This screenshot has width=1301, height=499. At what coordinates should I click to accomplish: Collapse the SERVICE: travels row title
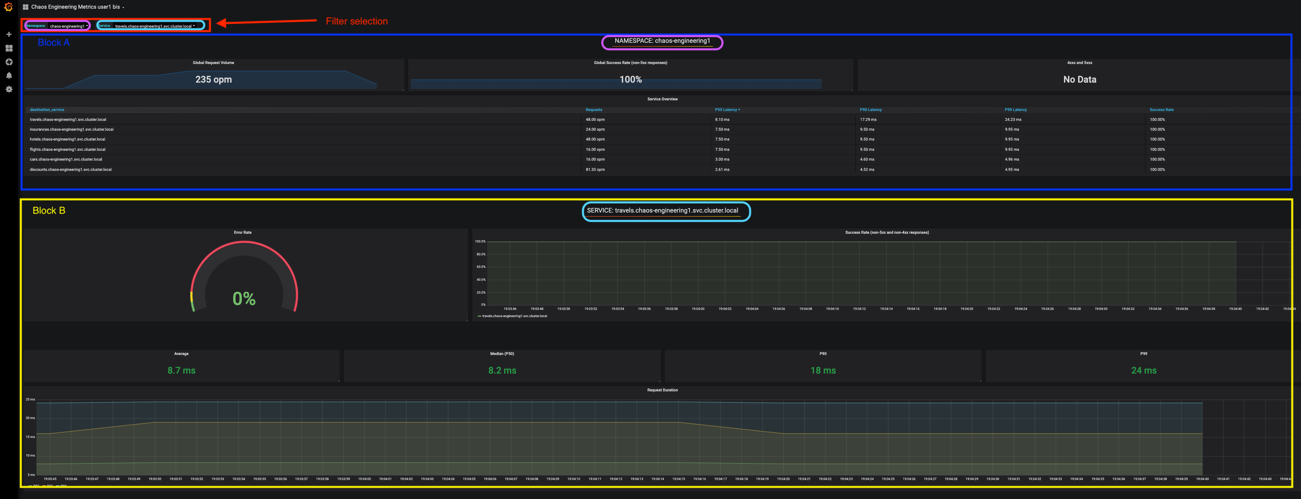[662, 210]
